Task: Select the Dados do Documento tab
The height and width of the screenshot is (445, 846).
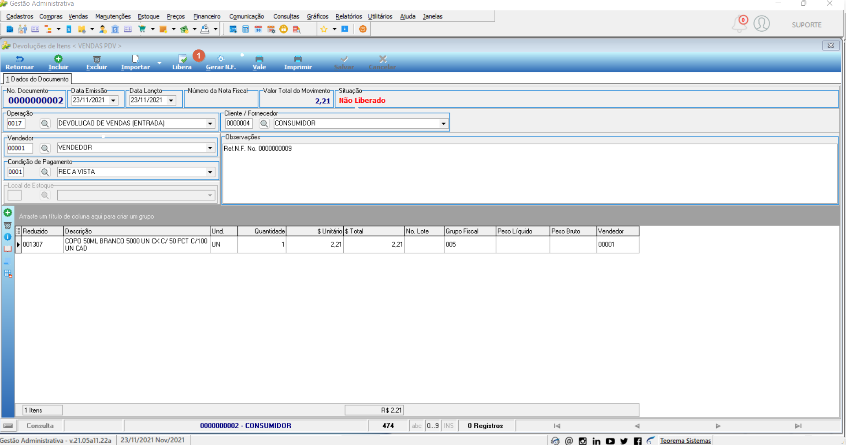Action: (x=37, y=79)
